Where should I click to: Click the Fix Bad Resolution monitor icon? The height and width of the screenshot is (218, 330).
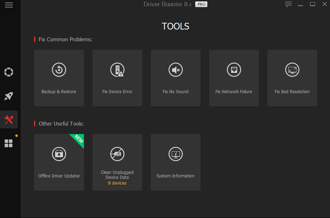coord(292,70)
